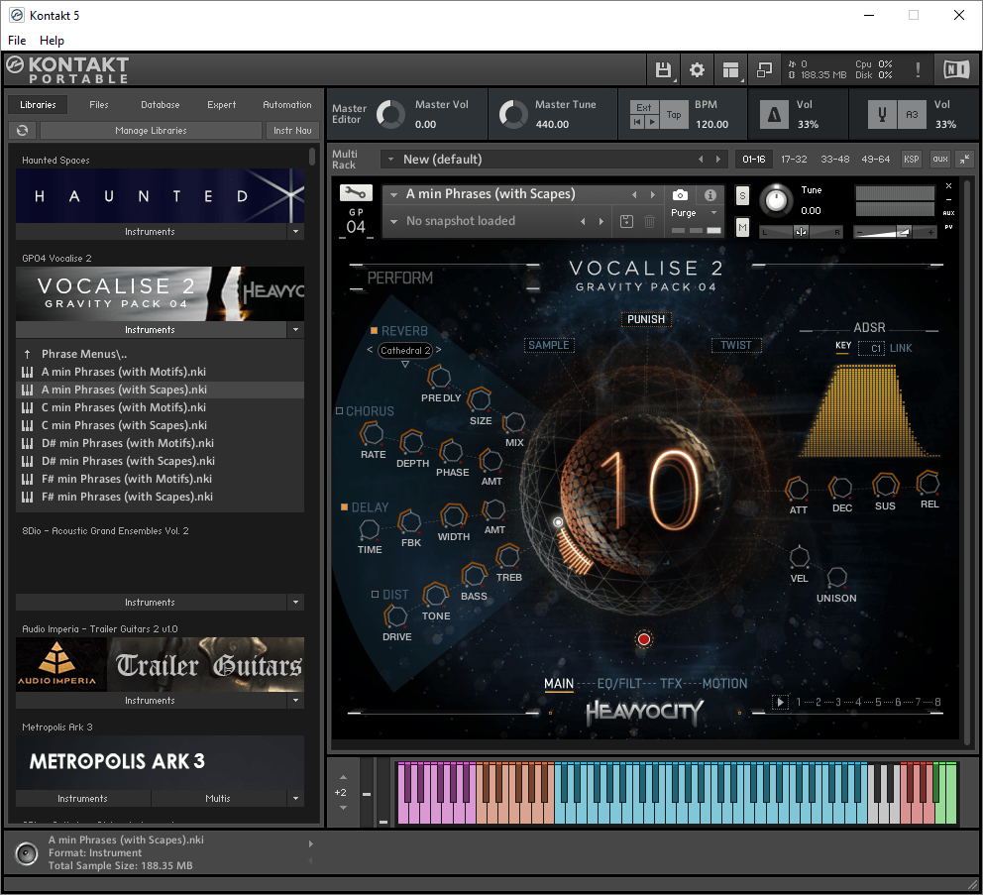Select the TWIST button
Screen dimensions: 983x895
[x=736, y=345]
